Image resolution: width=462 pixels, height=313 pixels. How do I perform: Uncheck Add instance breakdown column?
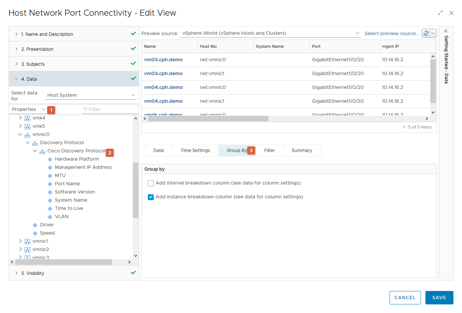tap(151, 197)
